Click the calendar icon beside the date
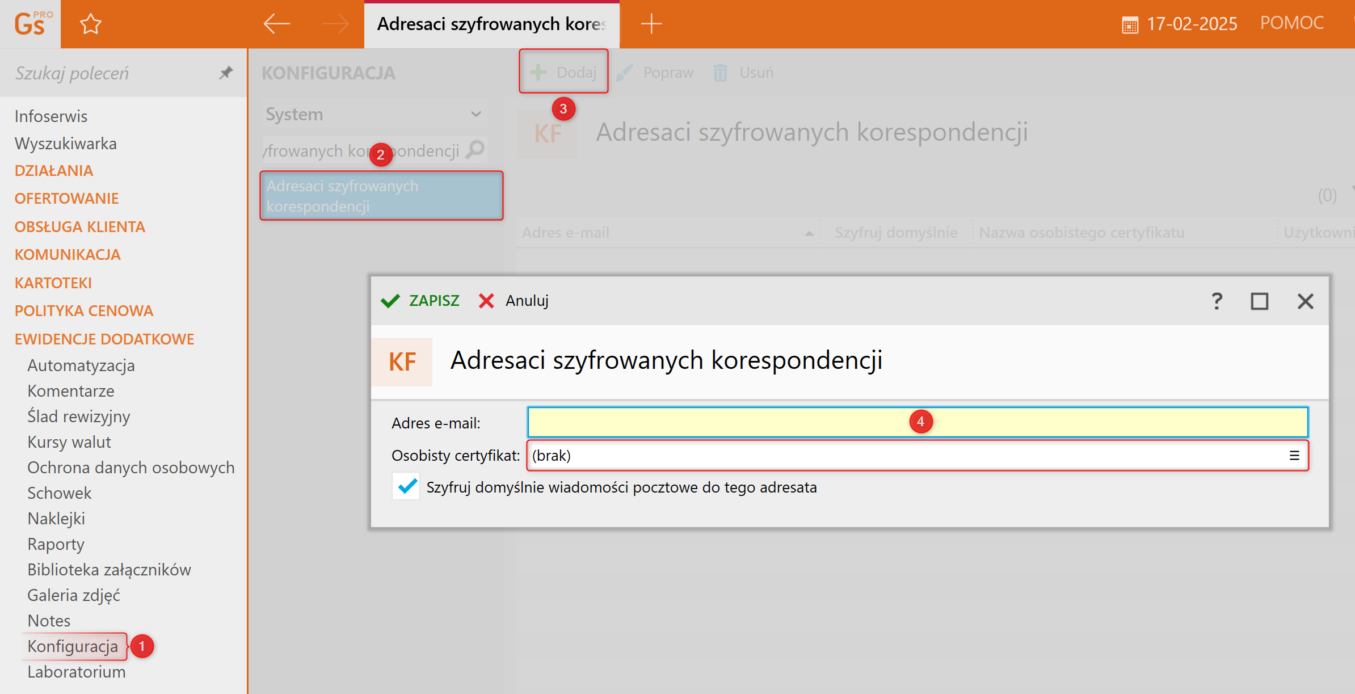This screenshot has height=694, width=1355. click(1129, 25)
